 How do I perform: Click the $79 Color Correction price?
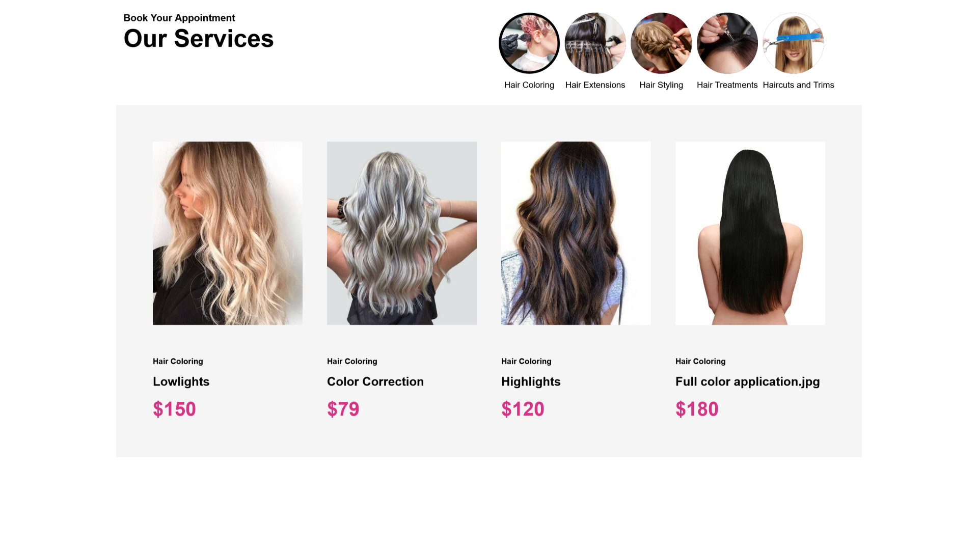tap(343, 409)
